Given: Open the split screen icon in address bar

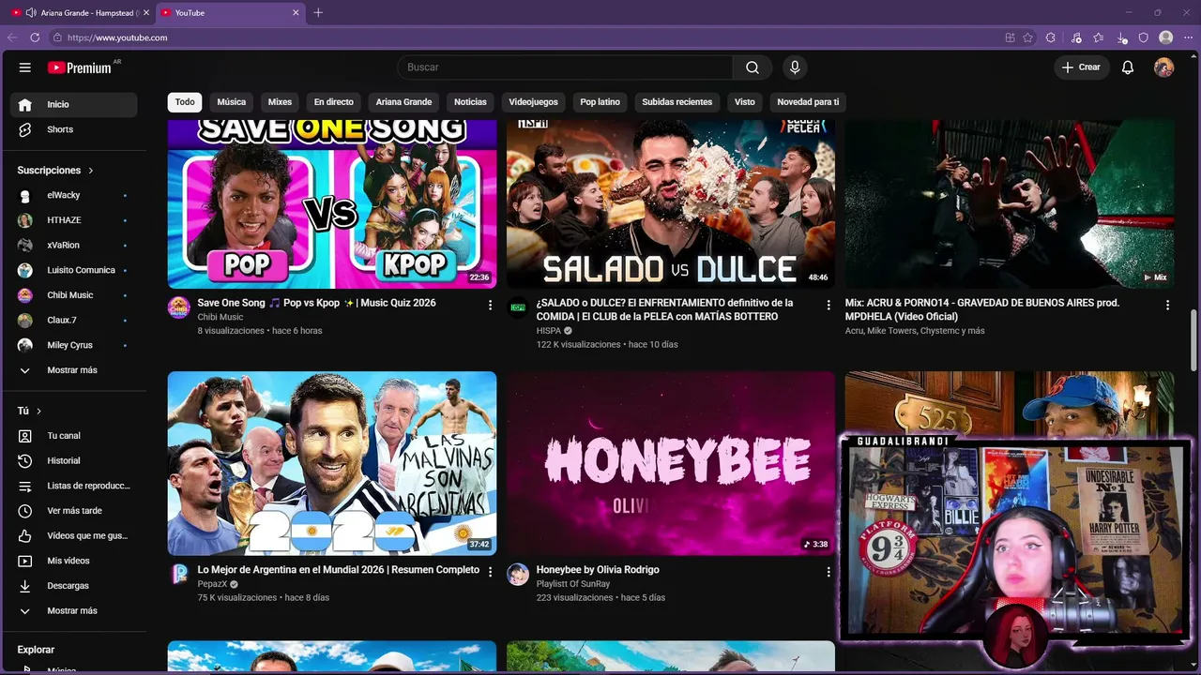Looking at the screenshot, I should point(1010,37).
